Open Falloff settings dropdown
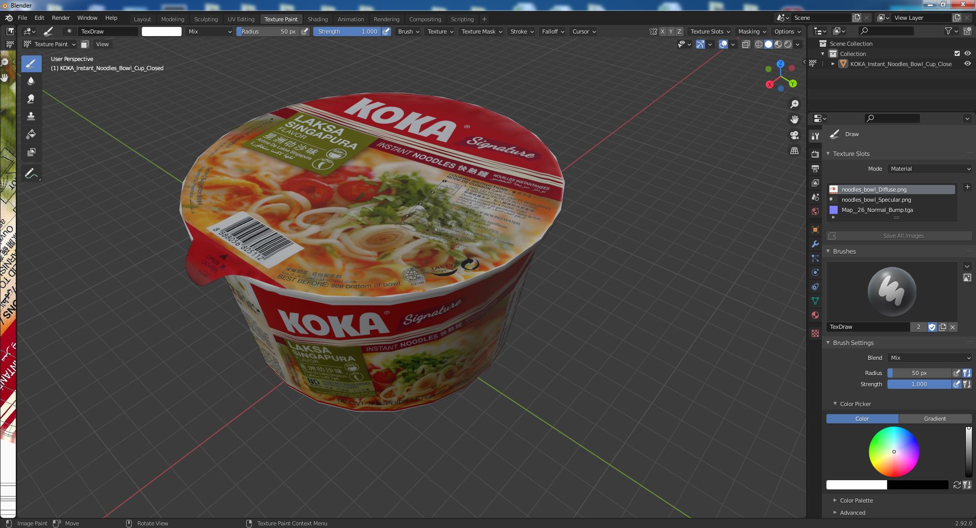Viewport: 976px width, 528px height. (x=553, y=32)
